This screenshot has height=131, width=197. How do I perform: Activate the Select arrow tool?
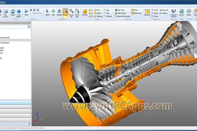pyautogui.click(x=47, y=12)
